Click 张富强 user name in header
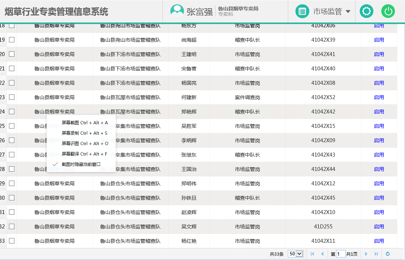The height and width of the screenshot is (260, 405). (200, 12)
